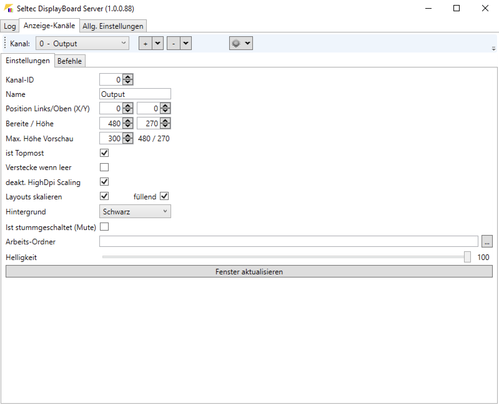499x405 pixels.
Task: Increase Max. Höhe Vorschau with up arrow
Action: tap(128, 136)
